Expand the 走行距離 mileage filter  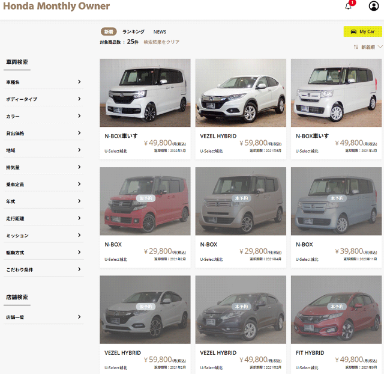43,218
